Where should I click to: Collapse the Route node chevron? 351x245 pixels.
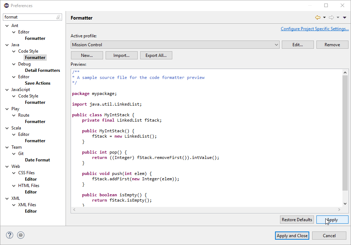coord(14,115)
